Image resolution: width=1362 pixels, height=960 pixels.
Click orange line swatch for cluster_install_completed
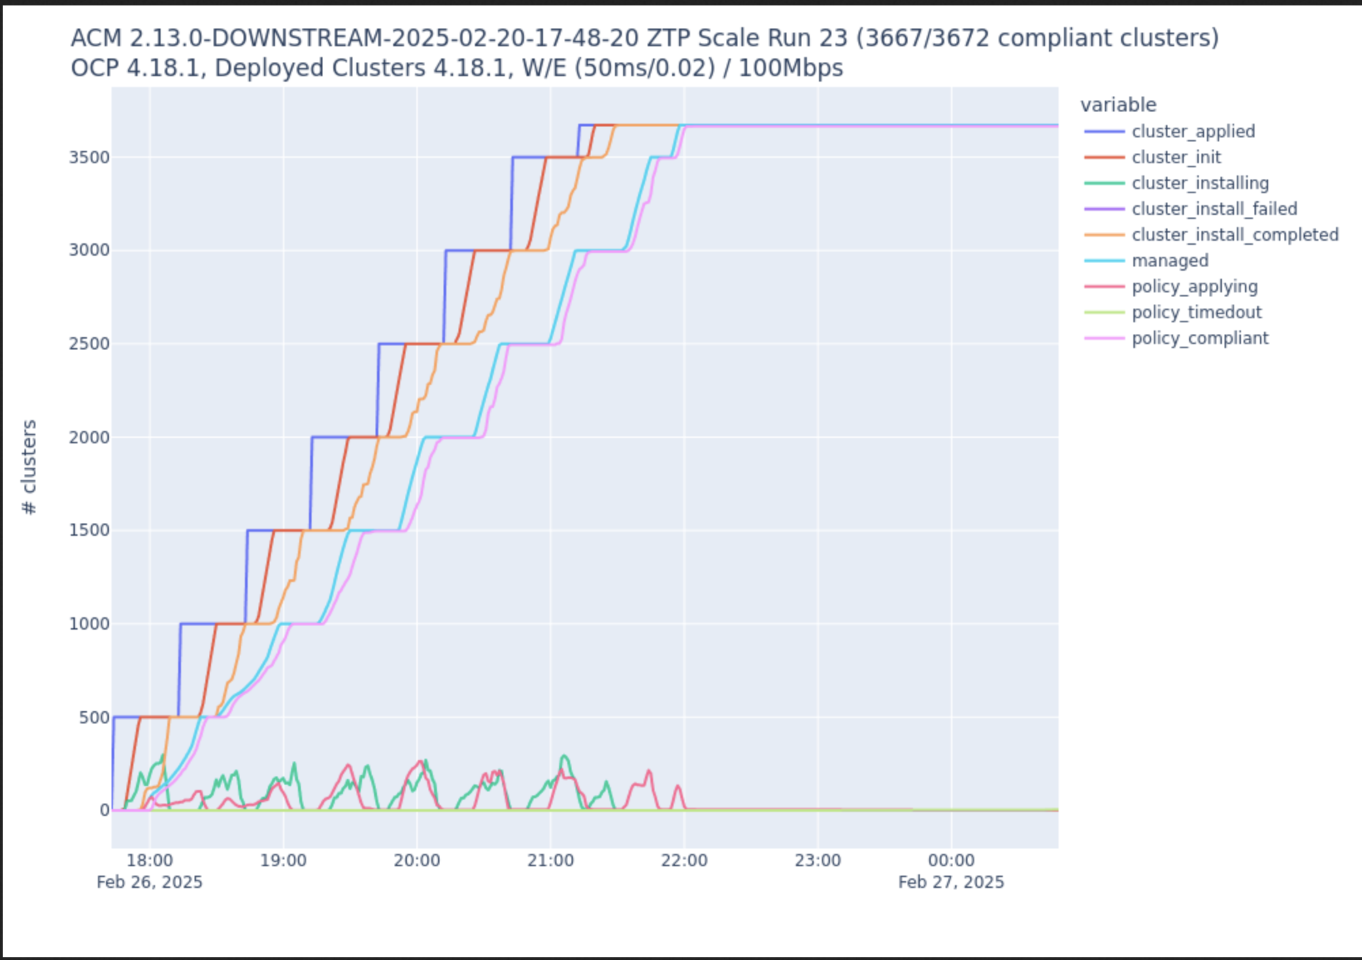tap(1104, 235)
